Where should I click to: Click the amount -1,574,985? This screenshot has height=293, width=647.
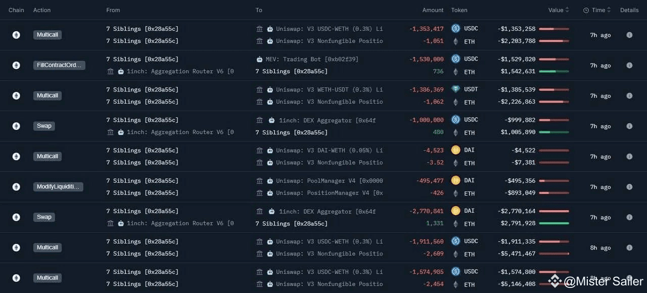click(x=426, y=272)
